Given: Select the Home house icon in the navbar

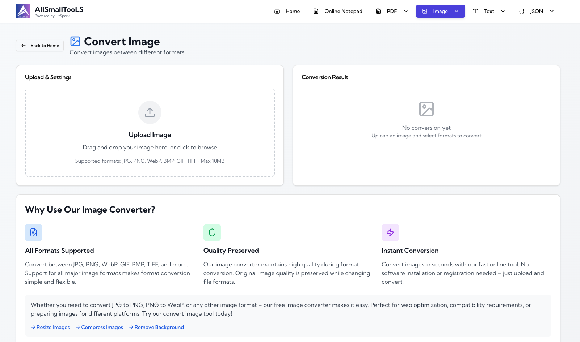Looking at the screenshot, I should click(277, 11).
